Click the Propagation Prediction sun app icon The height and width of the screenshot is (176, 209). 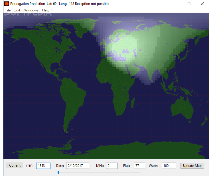[7, 4]
